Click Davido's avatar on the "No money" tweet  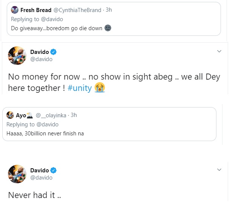coord(17,56)
